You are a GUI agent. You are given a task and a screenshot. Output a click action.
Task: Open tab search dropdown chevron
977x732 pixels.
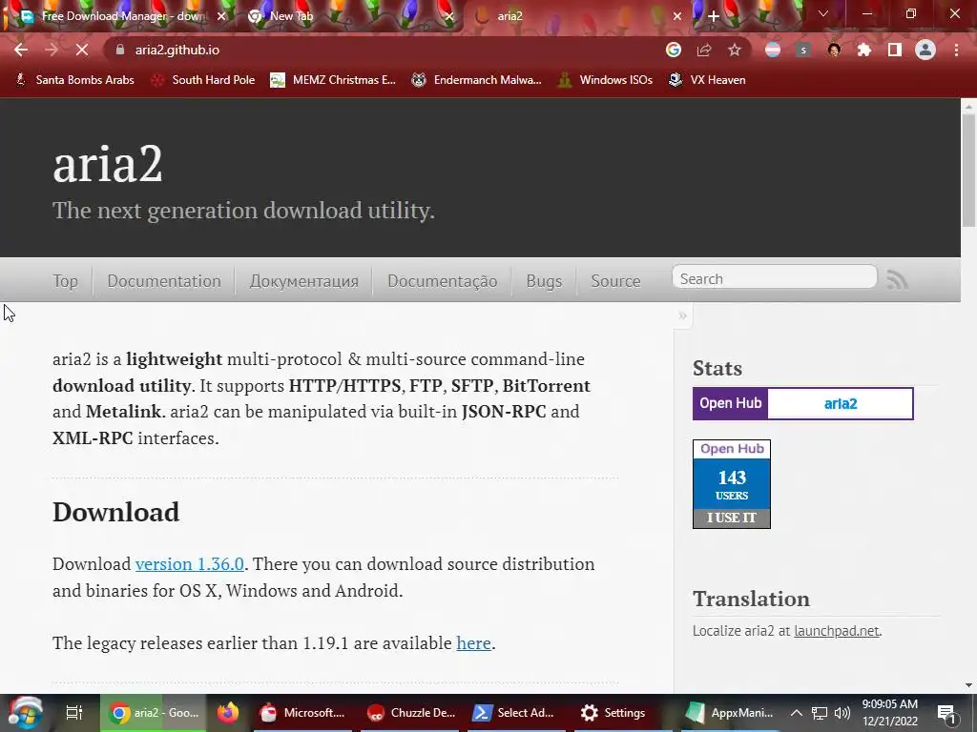coord(823,13)
